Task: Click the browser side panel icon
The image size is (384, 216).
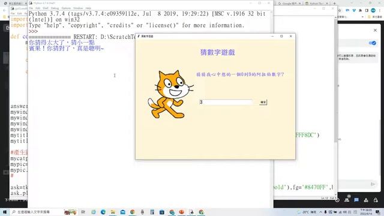Action: click(x=367, y=10)
